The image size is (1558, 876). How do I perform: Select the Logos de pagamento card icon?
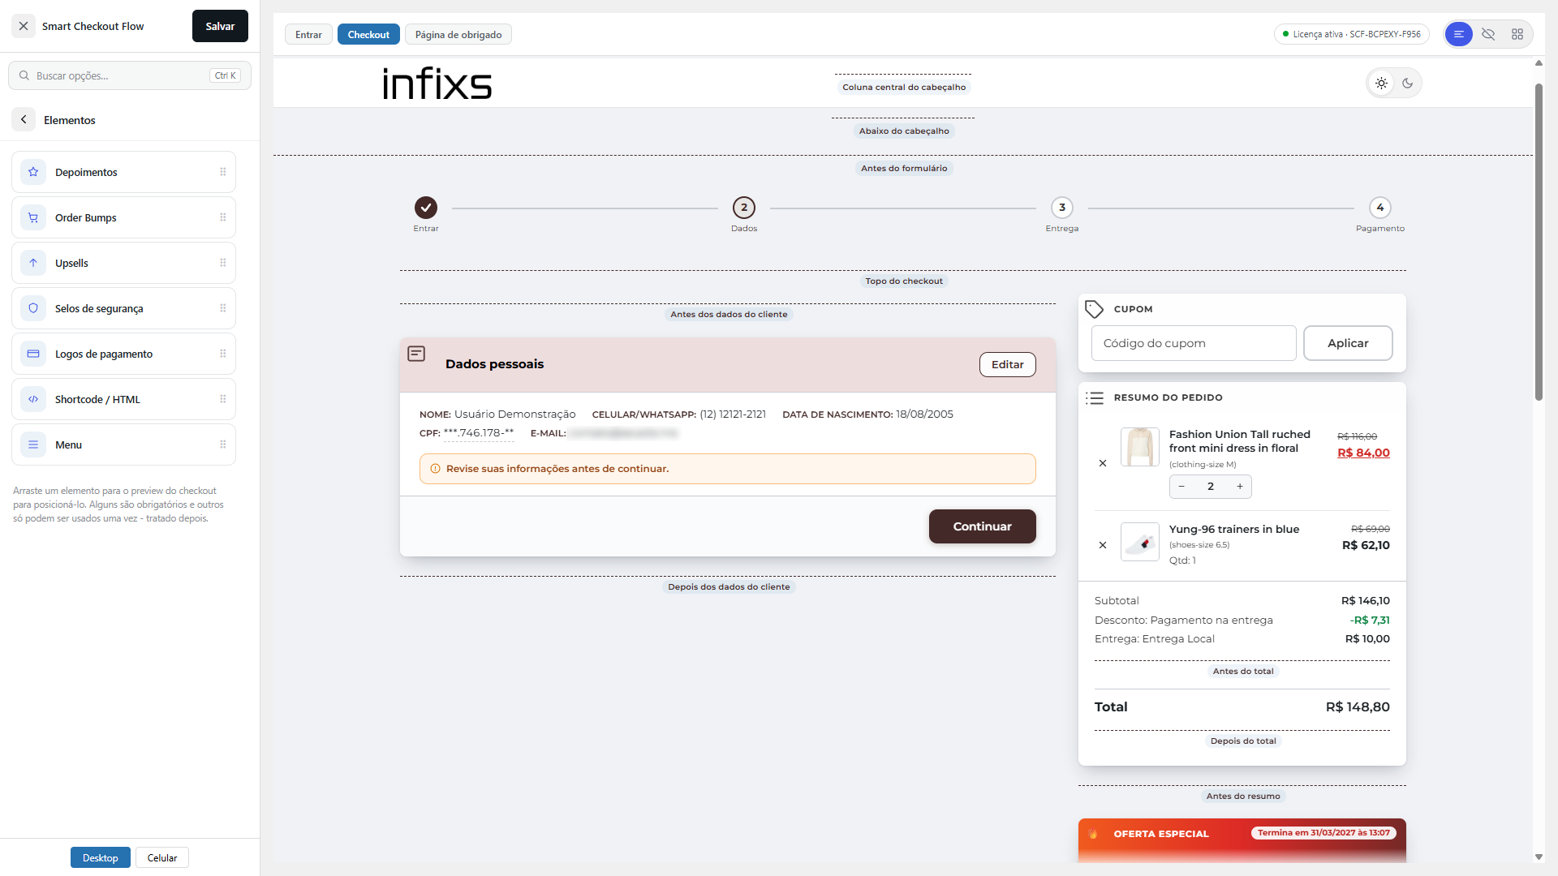[33, 354]
